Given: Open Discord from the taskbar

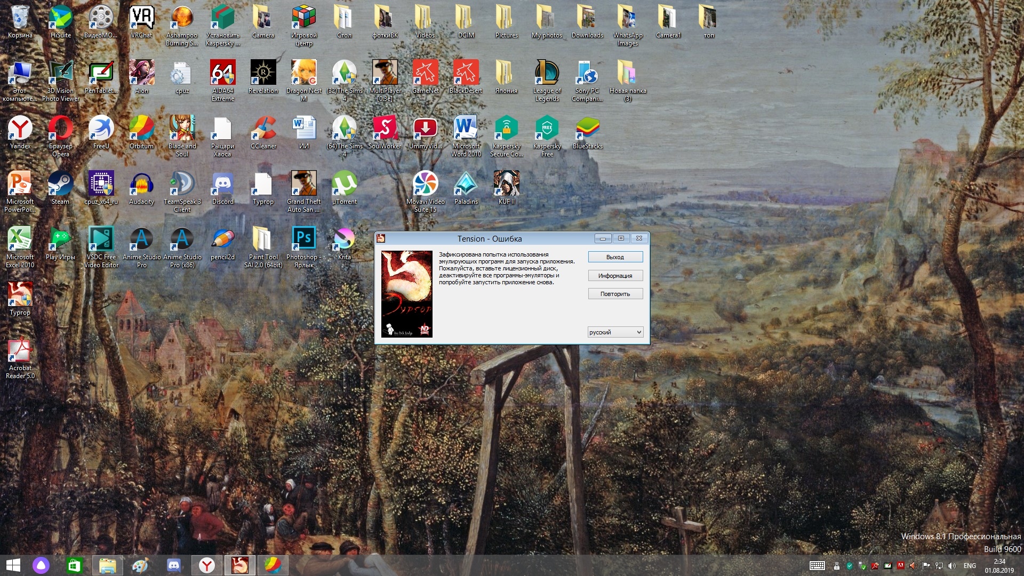Looking at the screenshot, I should 173,565.
